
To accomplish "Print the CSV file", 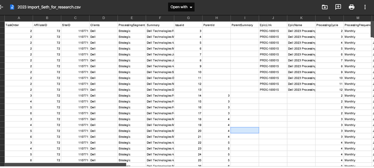I will coord(352,7).
